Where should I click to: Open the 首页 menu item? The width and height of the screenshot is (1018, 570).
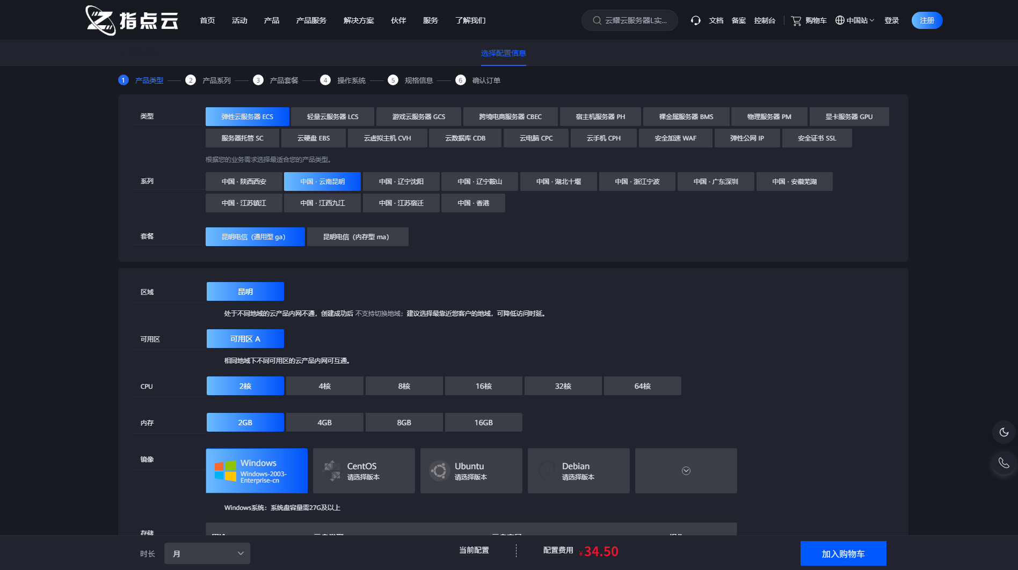207,20
